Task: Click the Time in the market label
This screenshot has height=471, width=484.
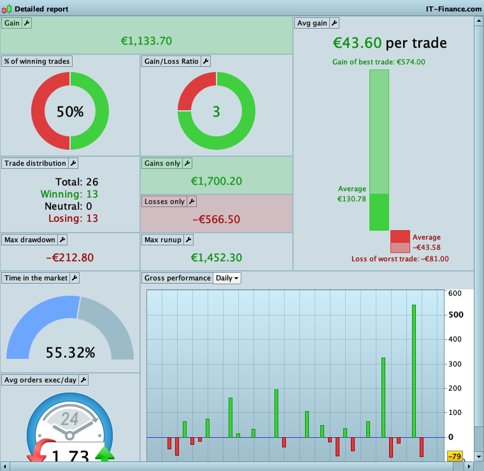Action: (36, 278)
